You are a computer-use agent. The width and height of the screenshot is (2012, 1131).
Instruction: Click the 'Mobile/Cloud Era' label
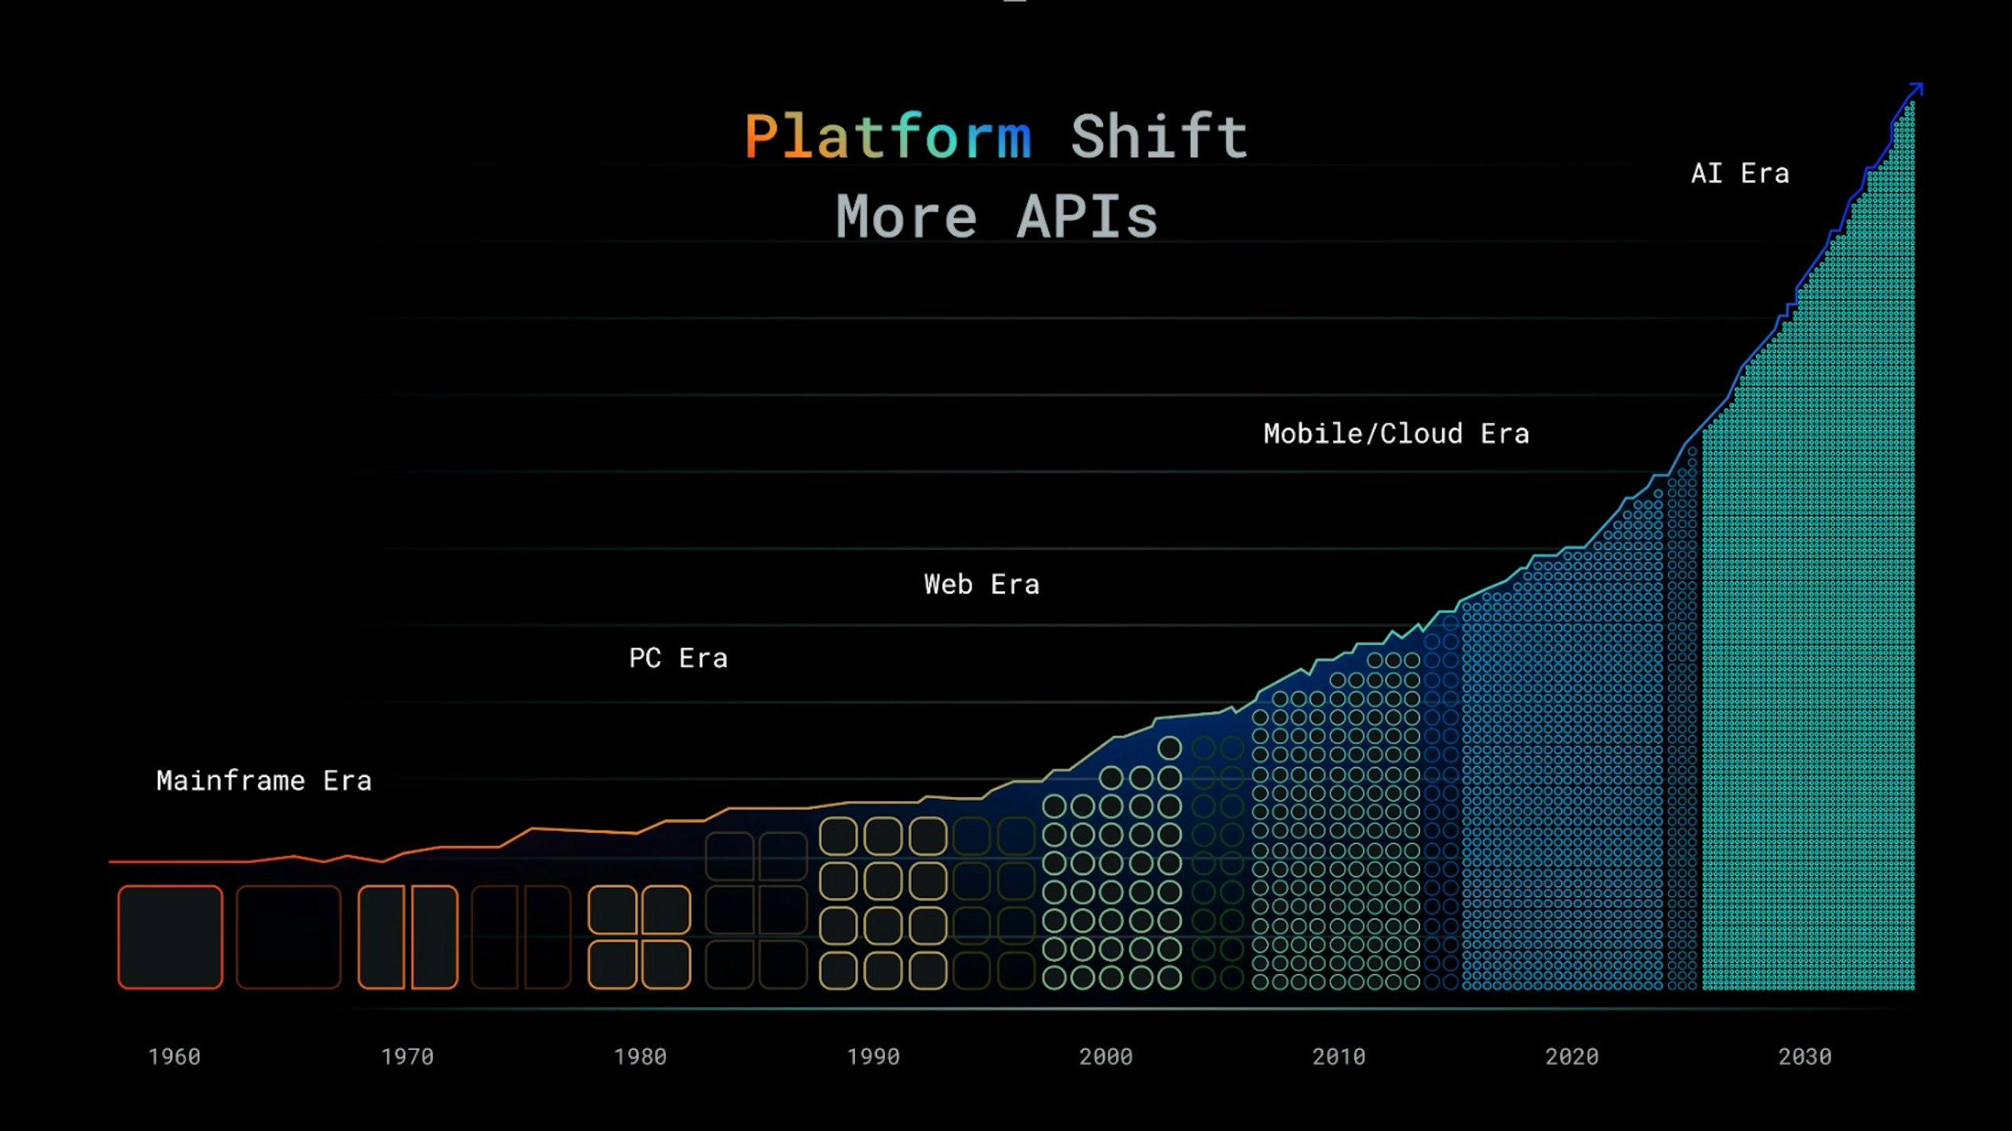coord(1396,434)
